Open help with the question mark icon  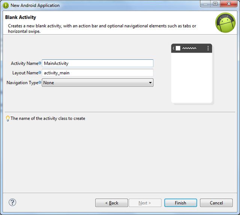click(12, 202)
